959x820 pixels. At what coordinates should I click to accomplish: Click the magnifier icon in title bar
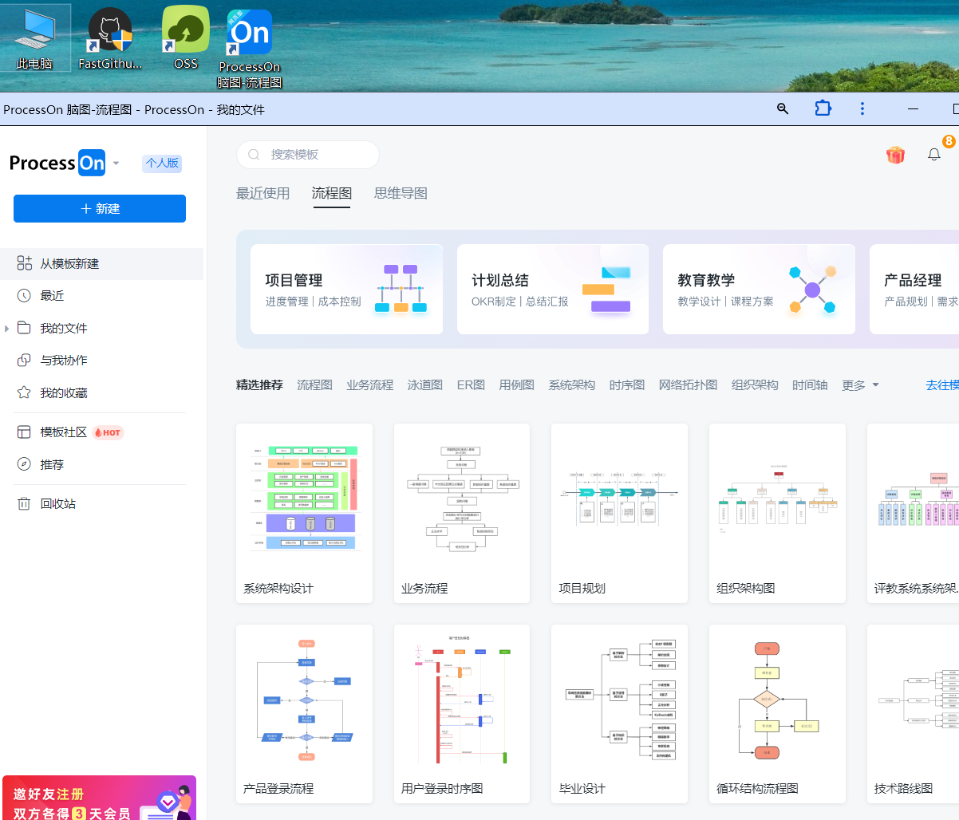click(783, 108)
